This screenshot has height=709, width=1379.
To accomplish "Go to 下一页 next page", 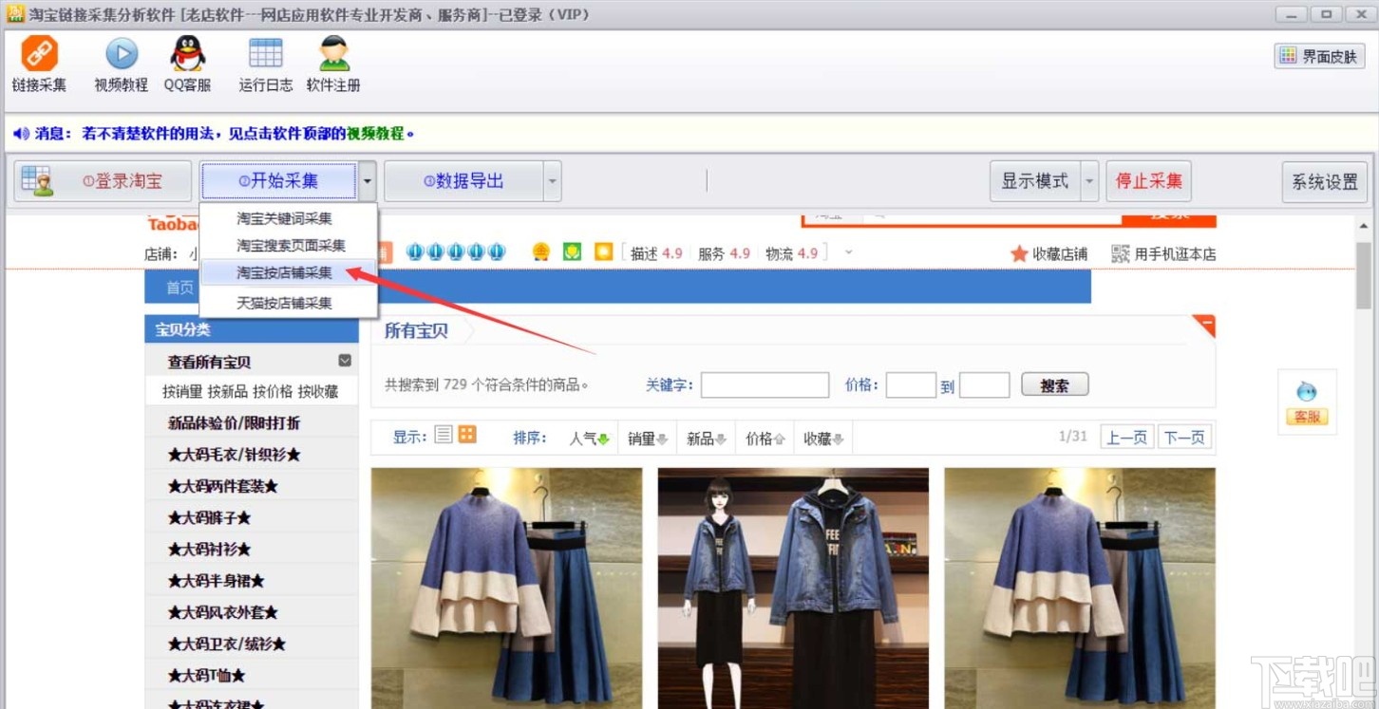I will [1184, 437].
